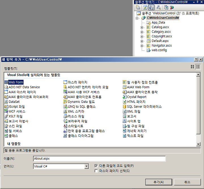The image size is (204, 189).
Task: Pick the Crystal Report template
Action: [x=135, y=97]
